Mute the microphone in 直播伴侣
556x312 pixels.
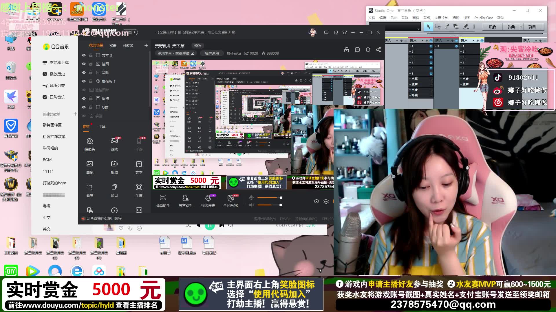click(x=251, y=198)
